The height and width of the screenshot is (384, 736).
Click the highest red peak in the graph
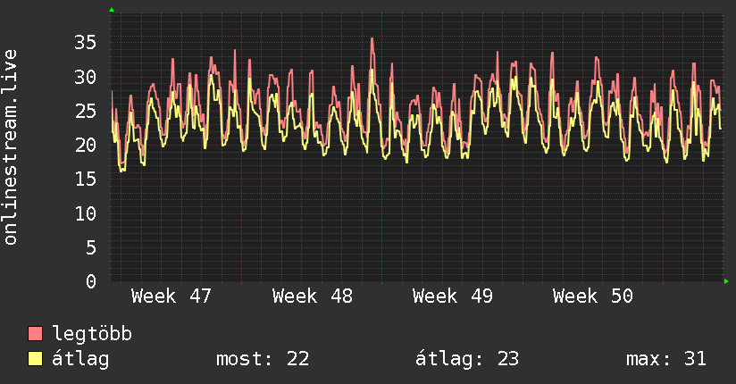[372, 38]
